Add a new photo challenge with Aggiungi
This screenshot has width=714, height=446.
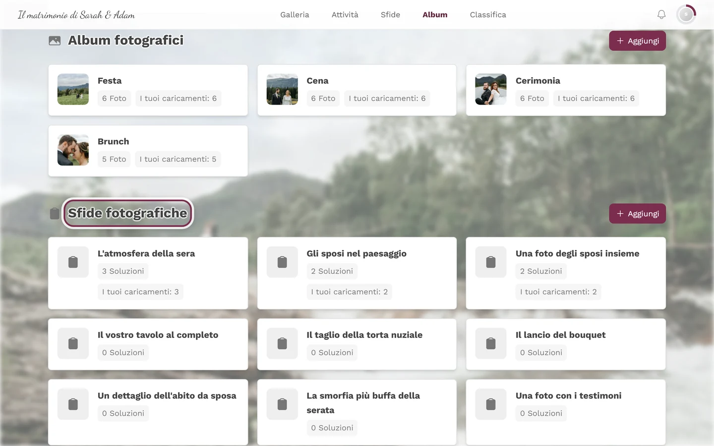coord(637,214)
